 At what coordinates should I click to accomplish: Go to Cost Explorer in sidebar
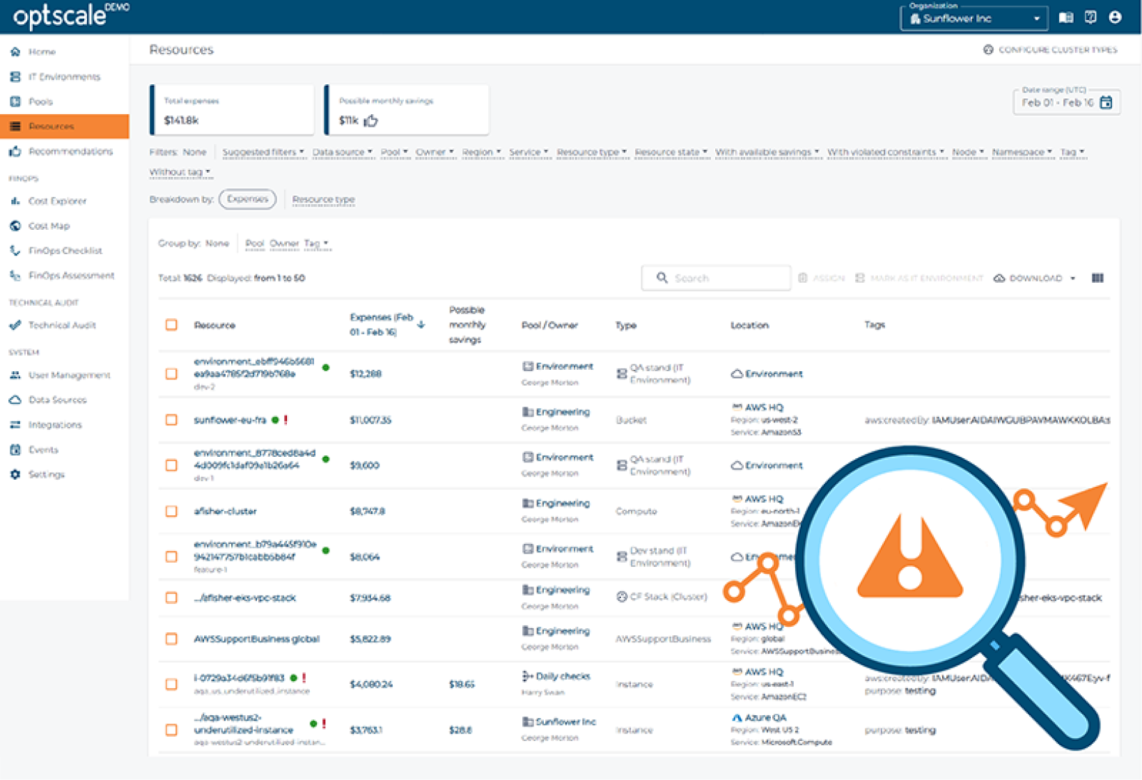tap(57, 201)
